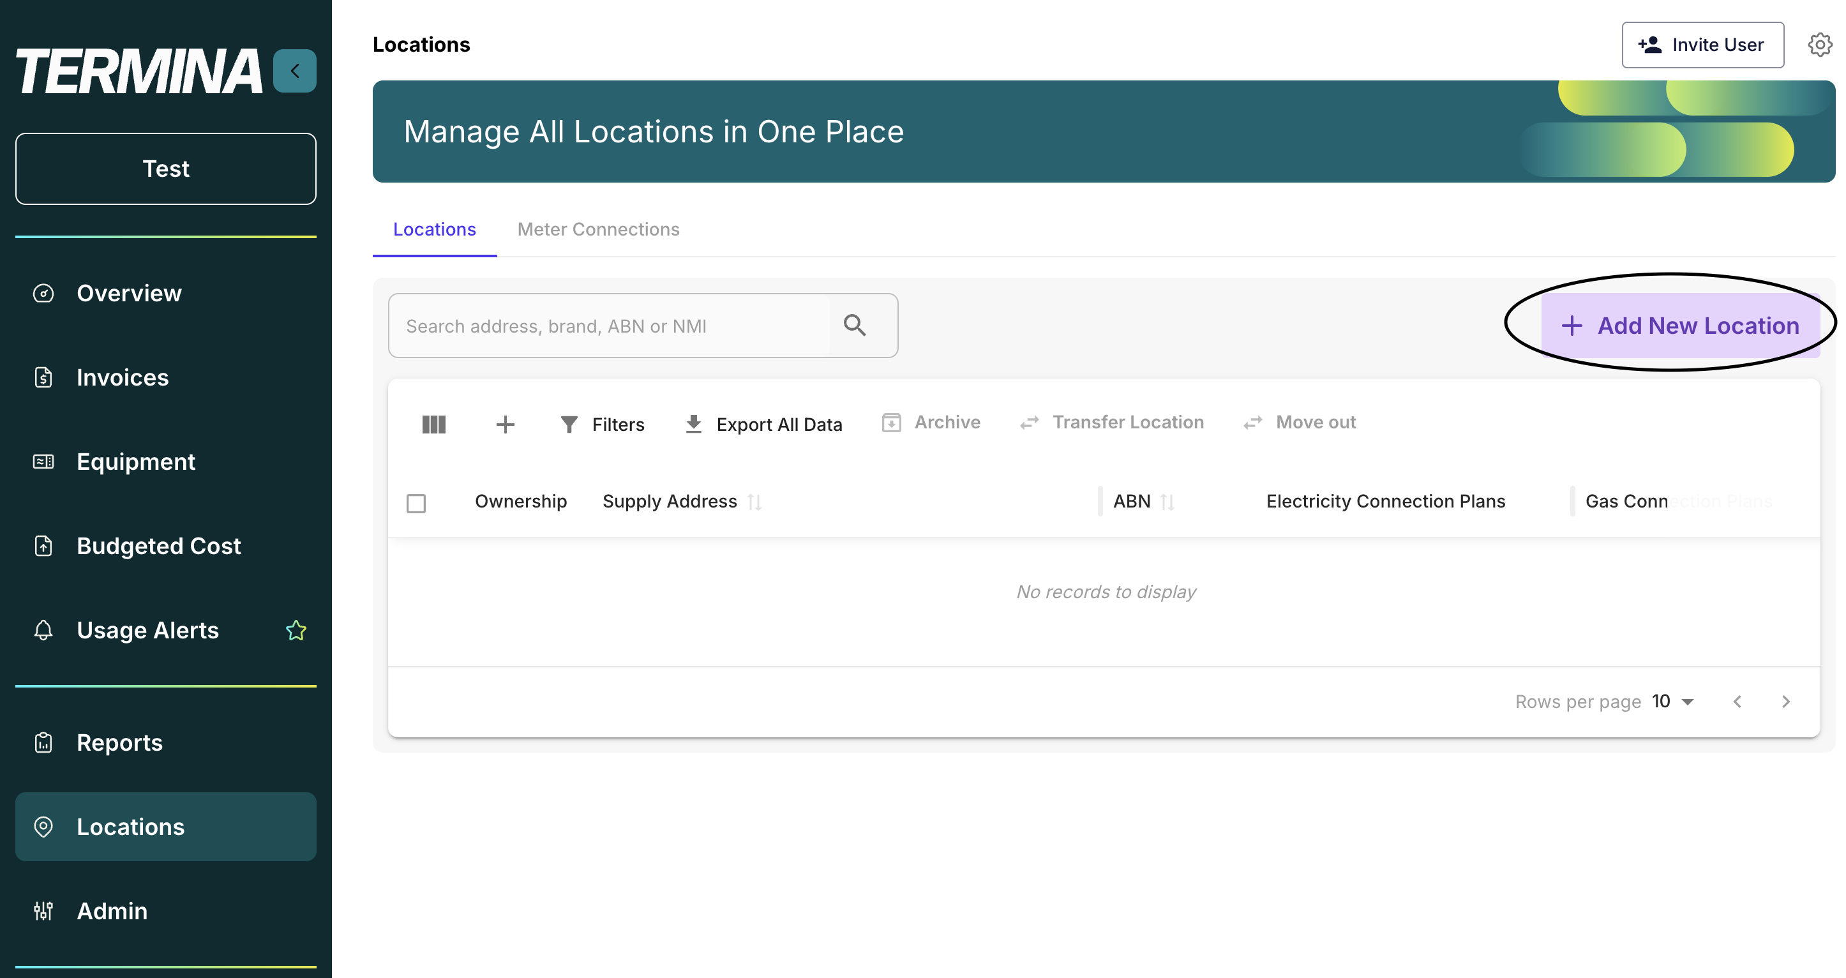
Task: Focus the address search field
Action: [x=609, y=326]
